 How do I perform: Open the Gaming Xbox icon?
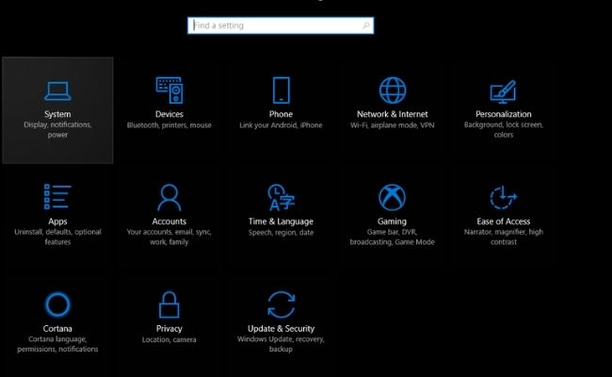(x=392, y=197)
